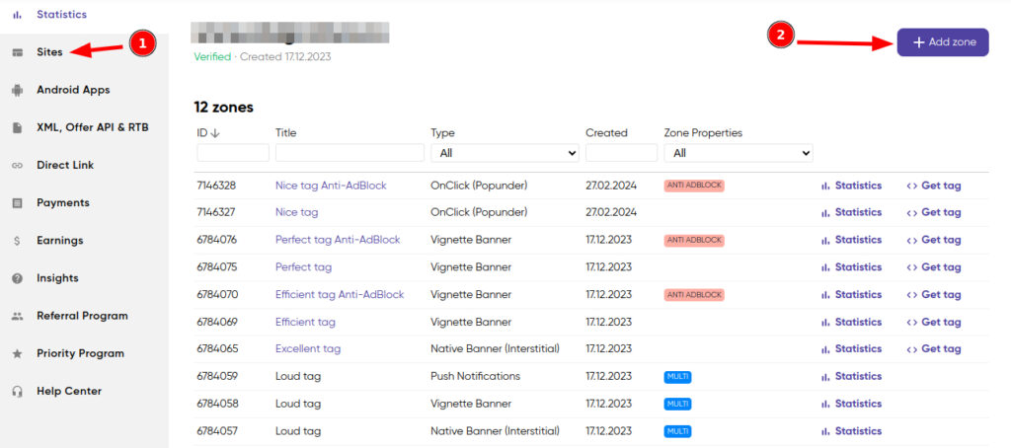Click code brackets icon for zone 6784075

pos(911,267)
